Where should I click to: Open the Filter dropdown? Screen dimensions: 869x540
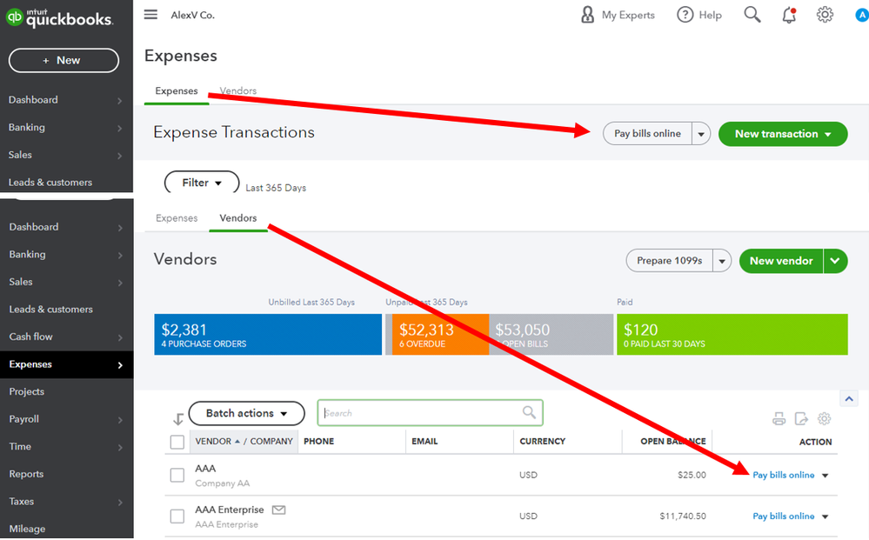pyautogui.click(x=202, y=183)
